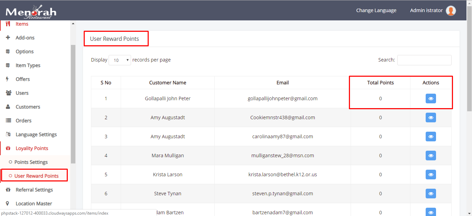Click the list icon beside Orders
Screen dimensions: 472x216
click(x=8, y=121)
